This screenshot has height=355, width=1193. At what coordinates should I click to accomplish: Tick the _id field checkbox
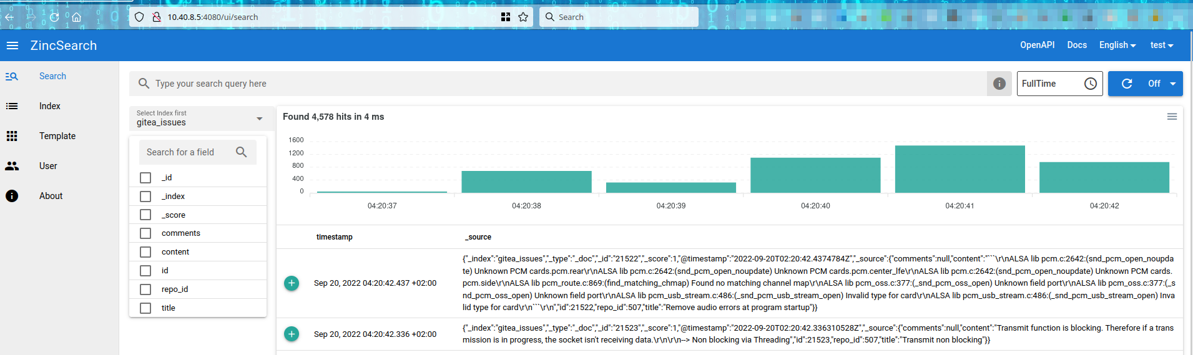(145, 178)
